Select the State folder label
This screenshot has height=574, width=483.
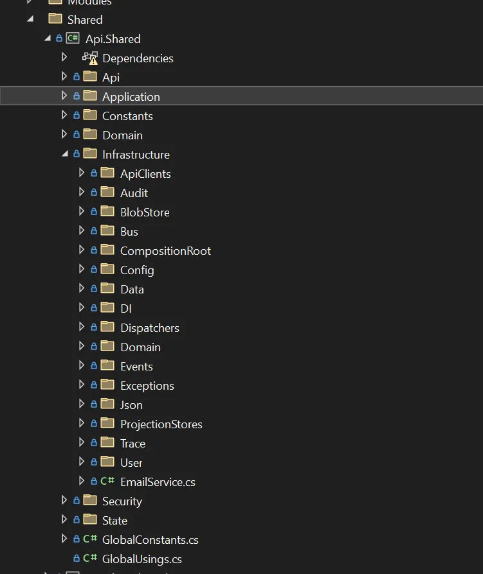click(x=114, y=521)
